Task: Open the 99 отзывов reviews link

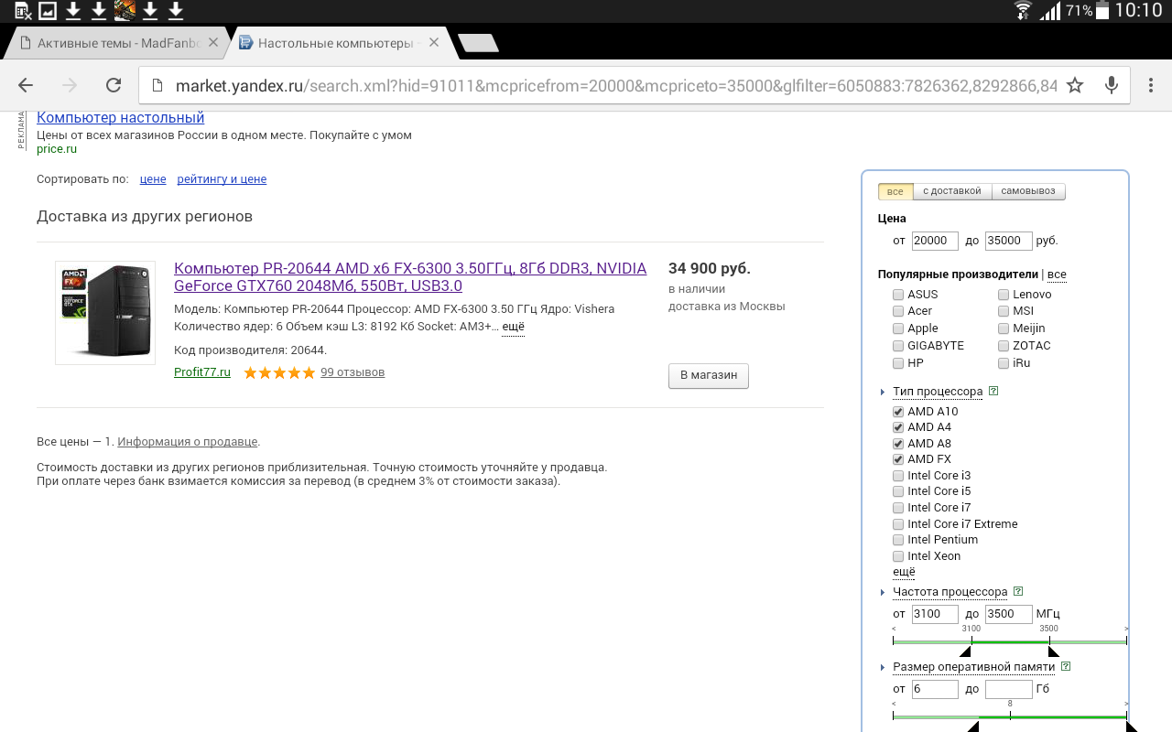Action: tap(353, 372)
